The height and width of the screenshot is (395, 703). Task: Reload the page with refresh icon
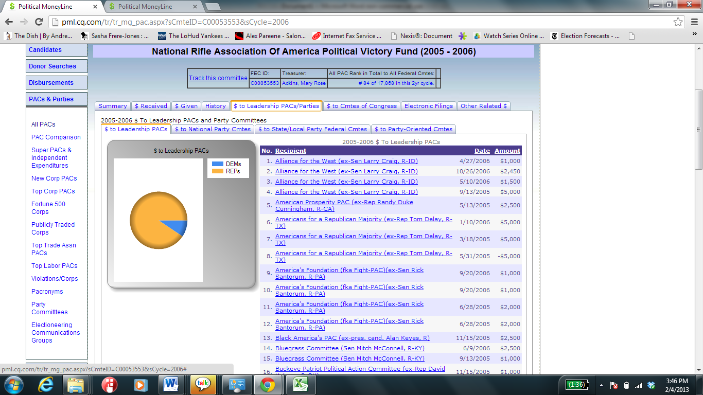point(39,22)
